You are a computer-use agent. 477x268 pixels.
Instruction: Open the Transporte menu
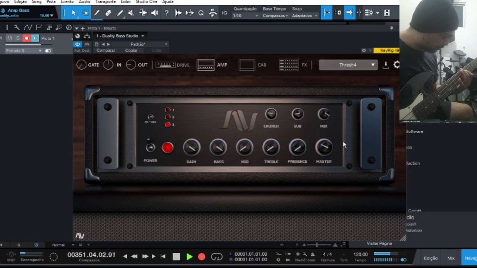(105, 2)
